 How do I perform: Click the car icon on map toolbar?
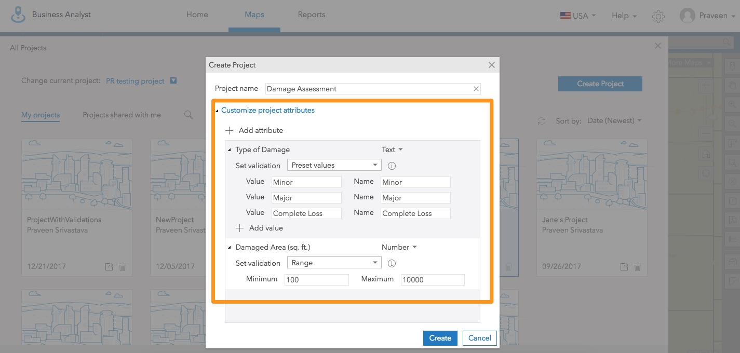click(733, 261)
